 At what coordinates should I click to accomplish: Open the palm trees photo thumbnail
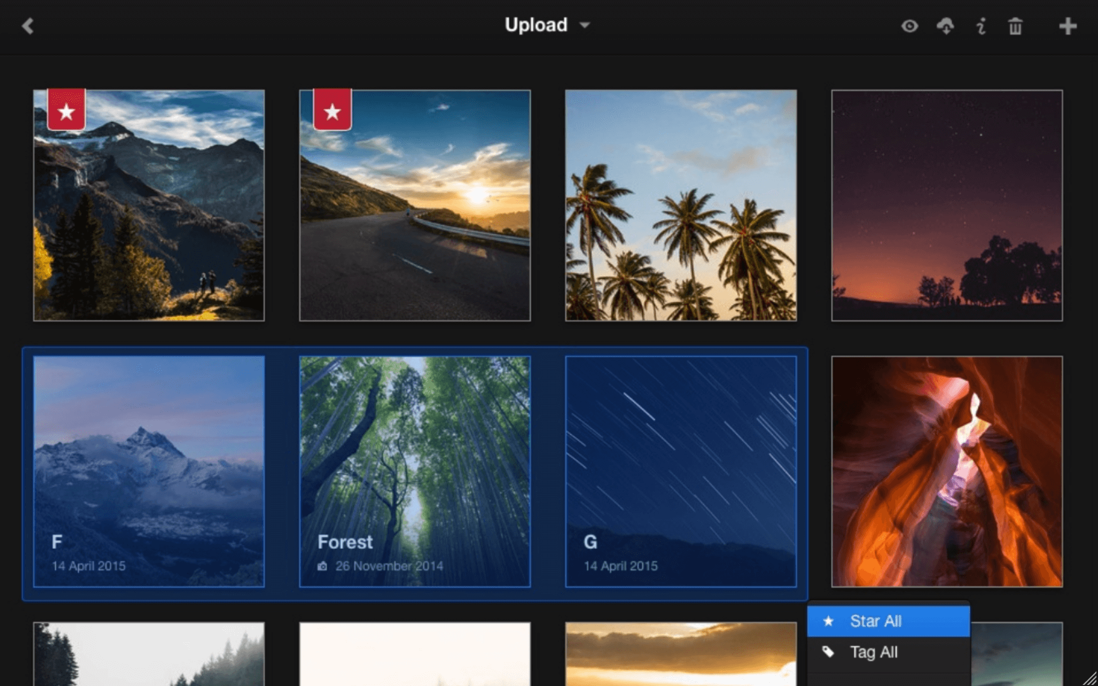(x=680, y=205)
